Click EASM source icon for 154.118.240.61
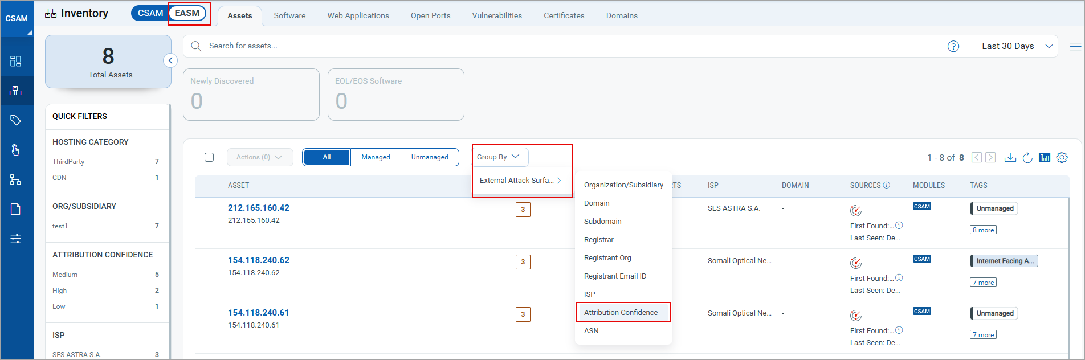This screenshot has width=1085, height=360. [x=856, y=316]
